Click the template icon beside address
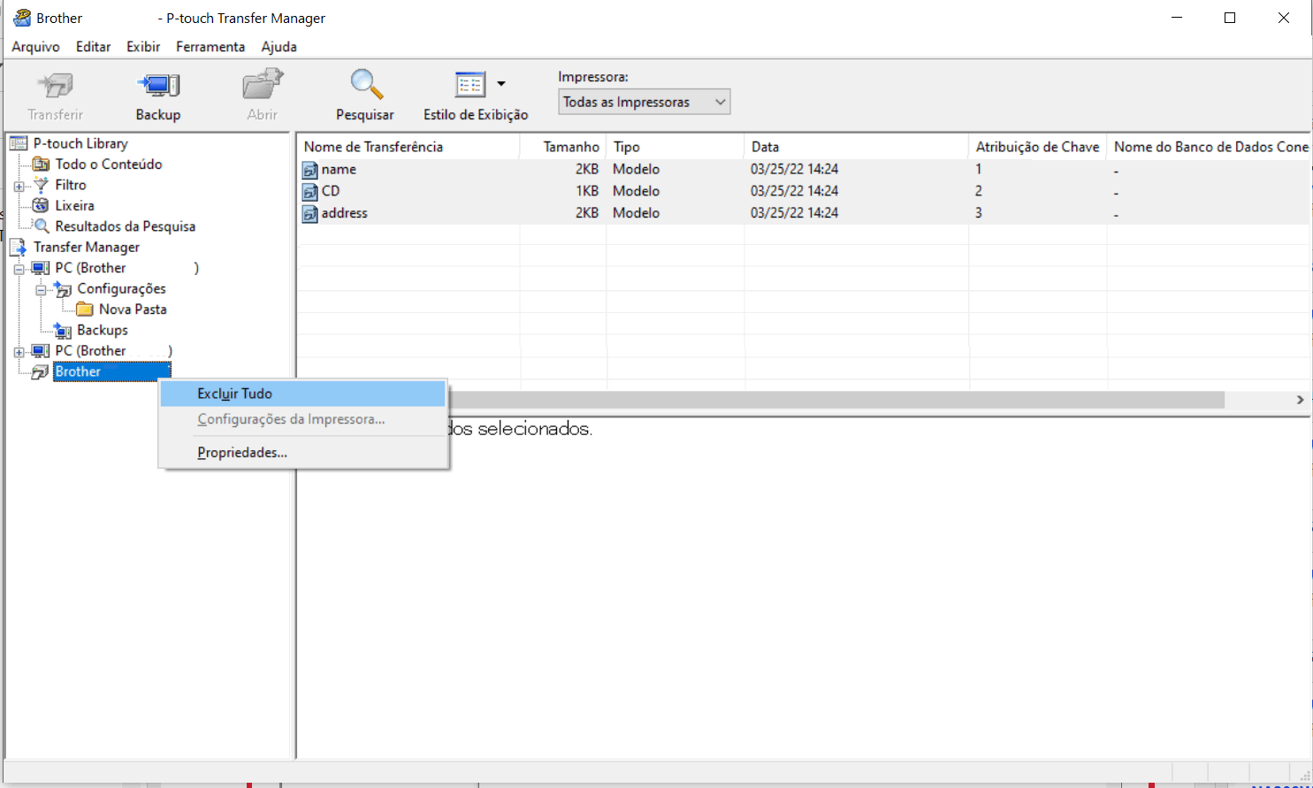 (310, 213)
